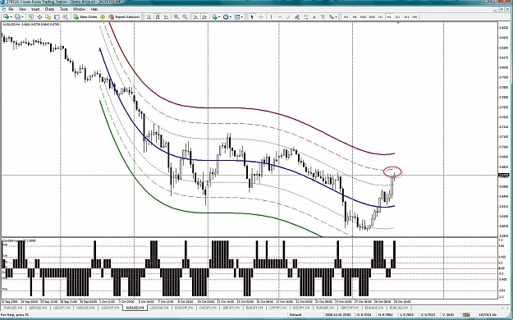Select the Text Label tool

[323, 16]
